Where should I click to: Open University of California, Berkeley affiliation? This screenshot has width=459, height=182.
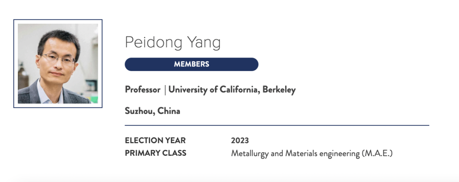point(232,90)
